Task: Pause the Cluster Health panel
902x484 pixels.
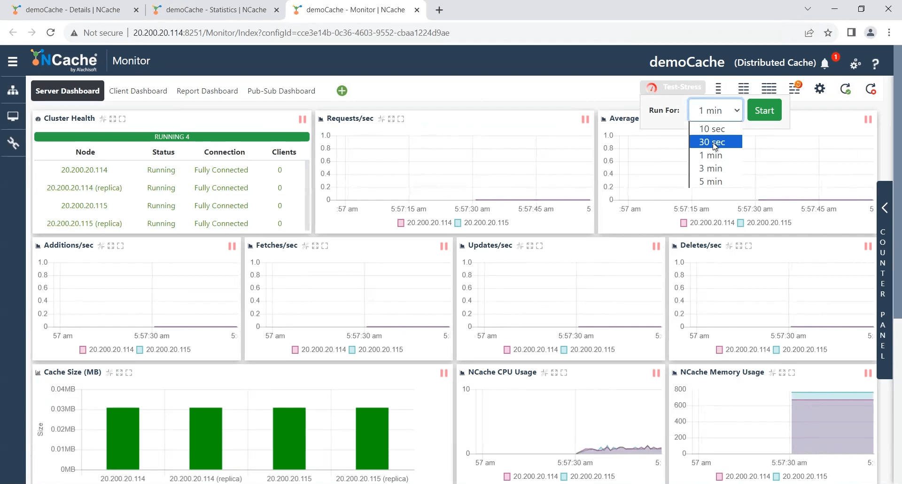Action: point(303,119)
